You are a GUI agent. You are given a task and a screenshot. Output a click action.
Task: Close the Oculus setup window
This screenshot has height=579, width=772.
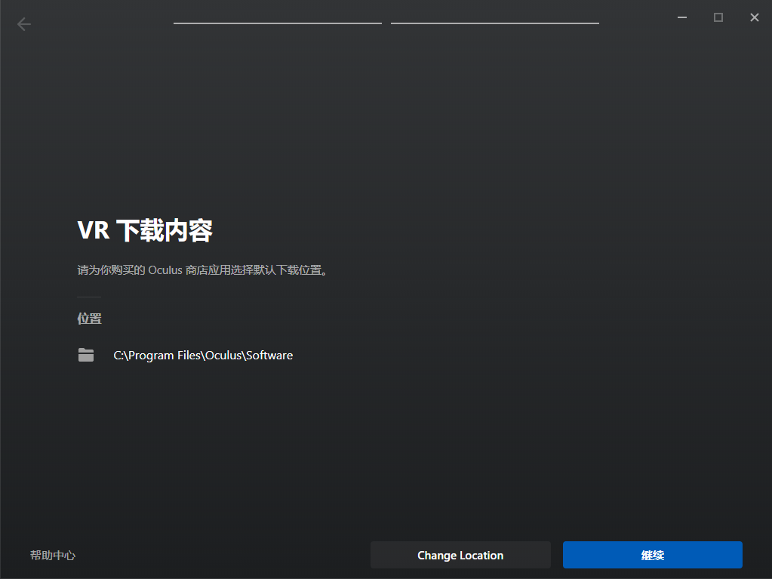(x=755, y=17)
